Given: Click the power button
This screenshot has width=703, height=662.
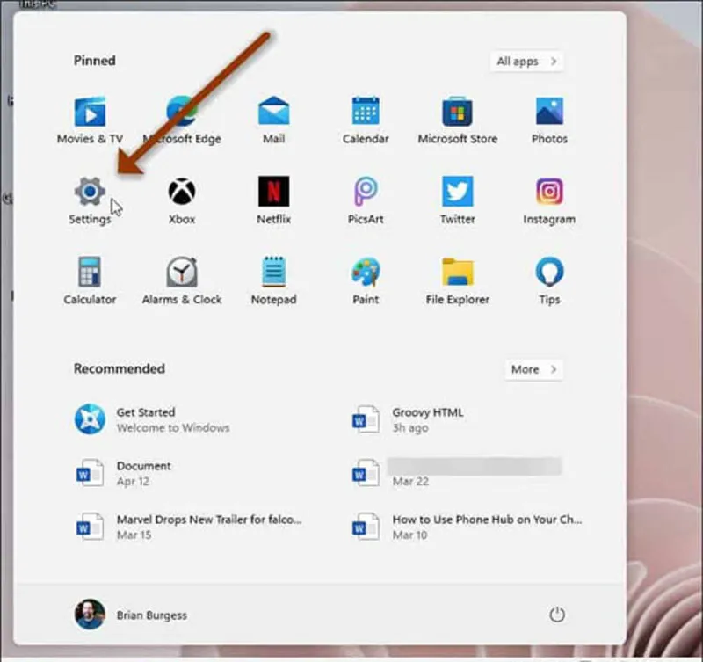Looking at the screenshot, I should pos(556,615).
